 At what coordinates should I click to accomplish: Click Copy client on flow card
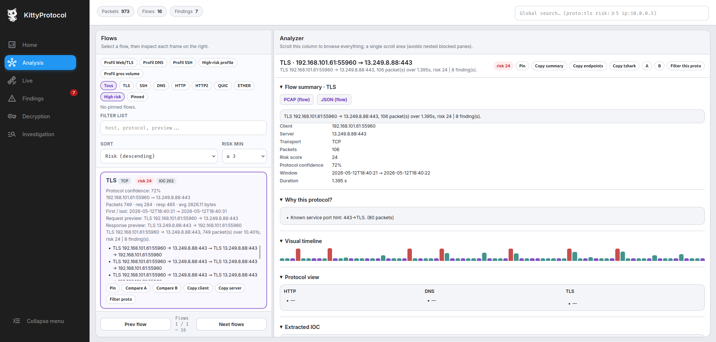[198, 288]
